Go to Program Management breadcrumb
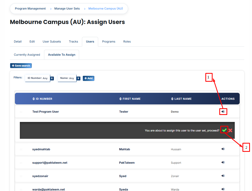252x191 pixels. click(30, 9)
